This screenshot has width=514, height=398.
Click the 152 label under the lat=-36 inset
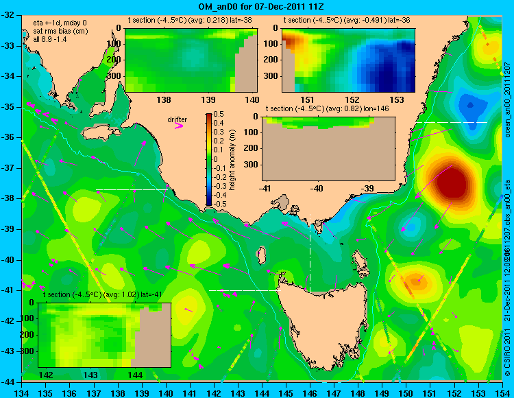[352, 99]
